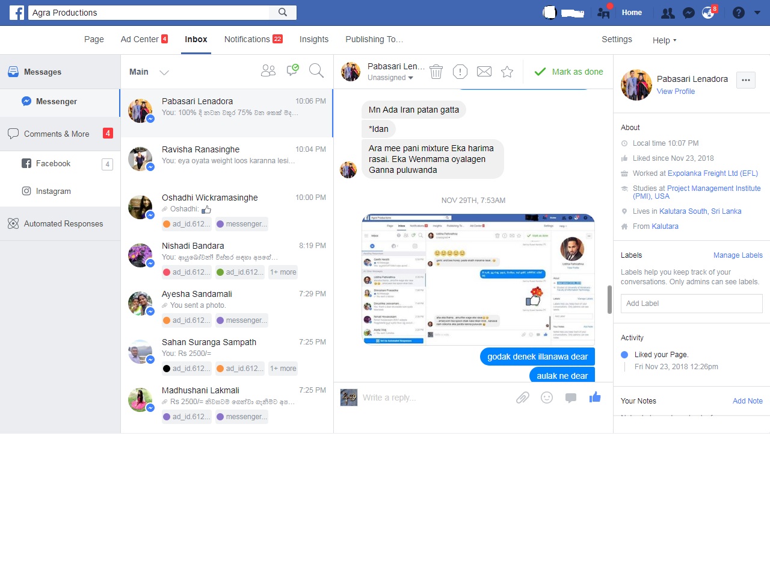The image size is (770, 583).
Task: Click '1+ more' labels on Sahan Suranga row
Action: 283,369
